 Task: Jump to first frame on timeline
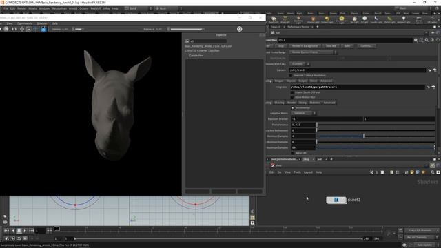pos(6,231)
